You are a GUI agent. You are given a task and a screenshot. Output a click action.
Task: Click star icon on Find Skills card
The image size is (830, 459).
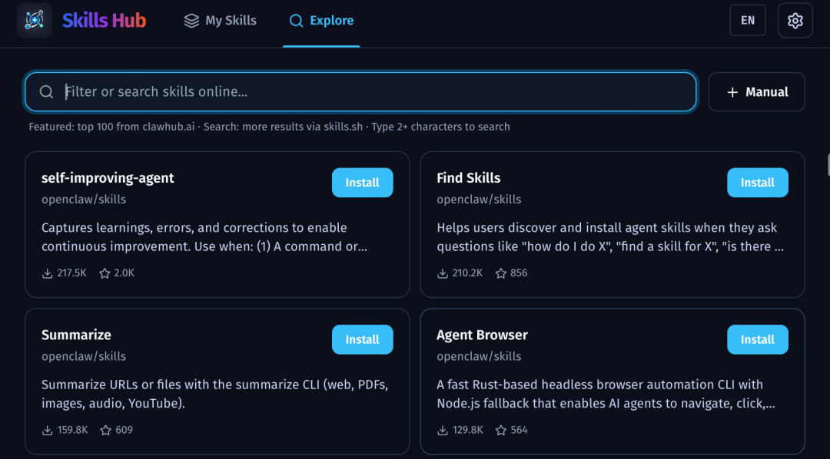coord(500,273)
